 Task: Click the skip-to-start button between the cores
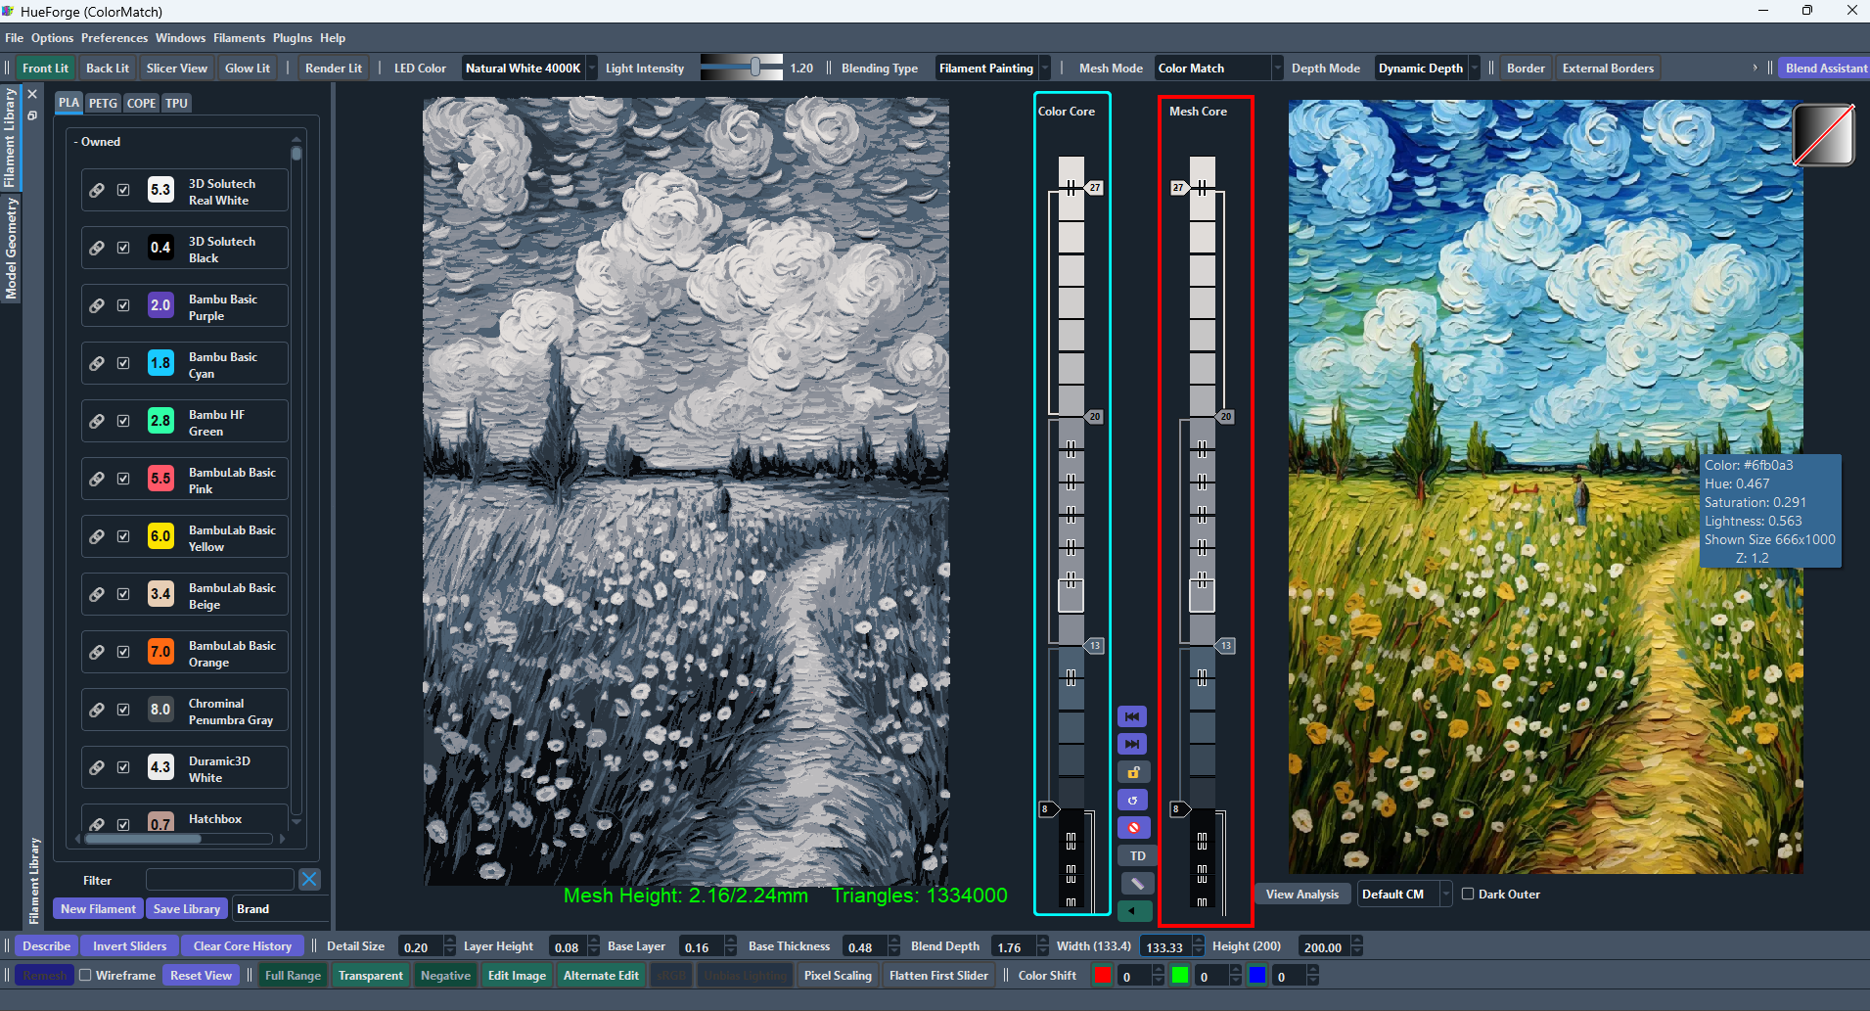[1132, 717]
